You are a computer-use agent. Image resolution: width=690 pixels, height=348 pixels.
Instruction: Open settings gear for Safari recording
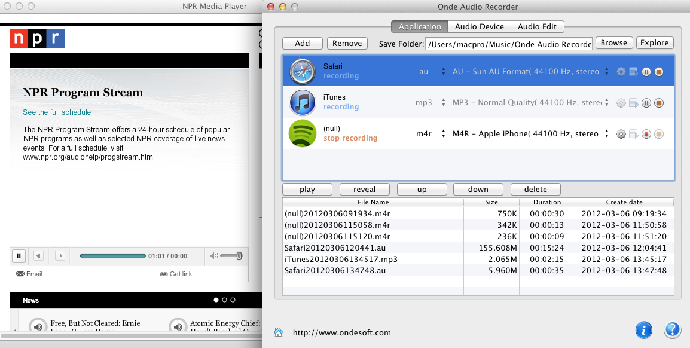(621, 72)
